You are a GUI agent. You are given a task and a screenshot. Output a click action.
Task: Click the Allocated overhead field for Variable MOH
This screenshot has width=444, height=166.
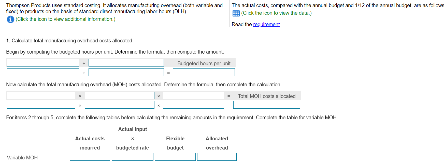click(x=217, y=157)
